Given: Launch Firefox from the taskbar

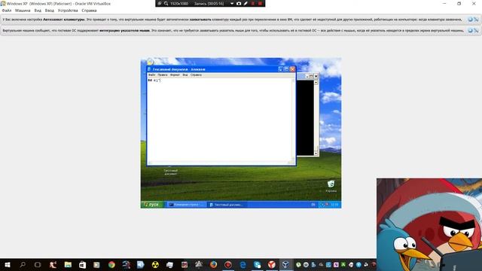Looking at the screenshot, I should point(213,264).
